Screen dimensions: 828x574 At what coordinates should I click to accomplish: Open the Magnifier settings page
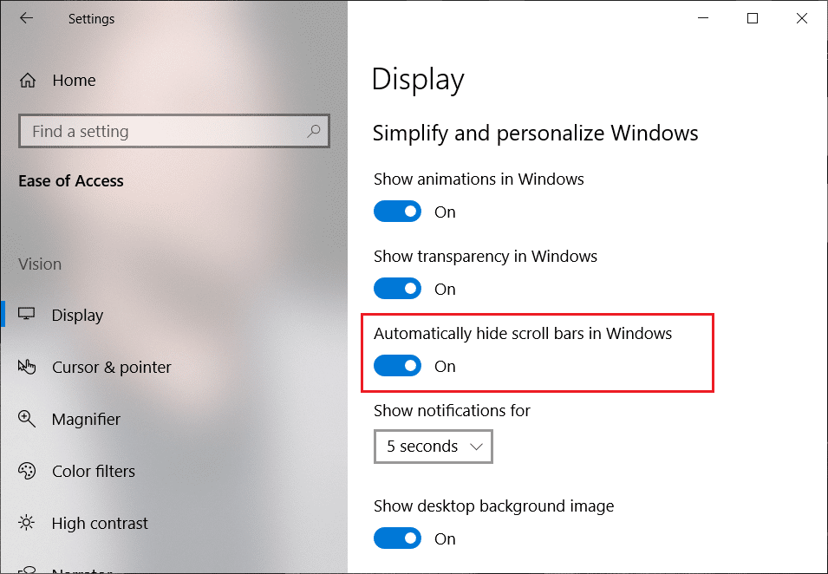pos(87,419)
